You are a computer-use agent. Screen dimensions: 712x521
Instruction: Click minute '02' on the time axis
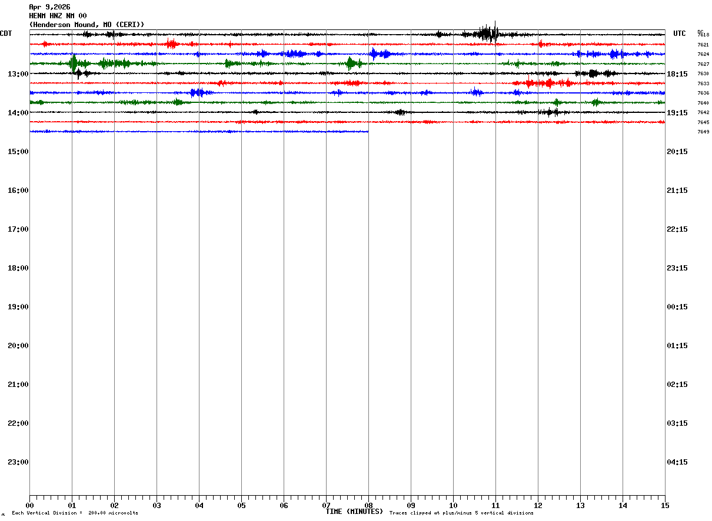pyautogui.click(x=114, y=505)
